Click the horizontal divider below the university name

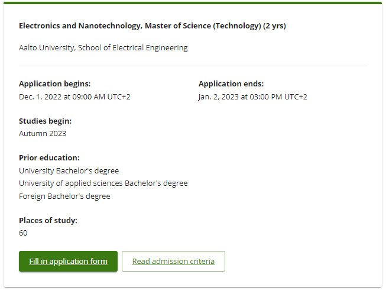pos(193,66)
